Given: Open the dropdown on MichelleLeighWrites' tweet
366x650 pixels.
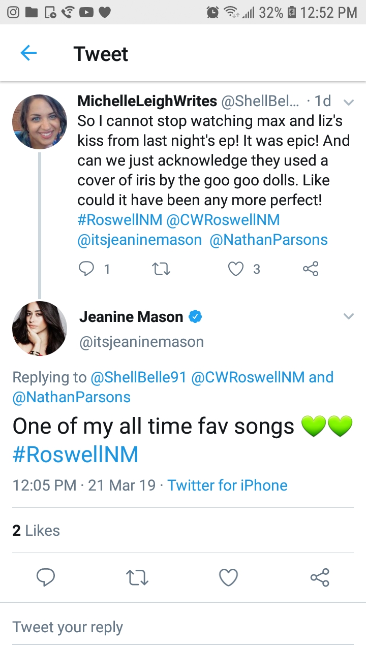Looking at the screenshot, I should pyautogui.click(x=349, y=102).
